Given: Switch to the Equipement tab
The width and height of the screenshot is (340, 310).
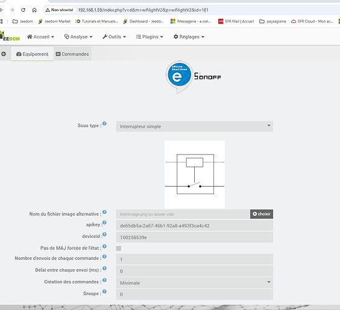Looking at the screenshot, I should pyautogui.click(x=32, y=54).
